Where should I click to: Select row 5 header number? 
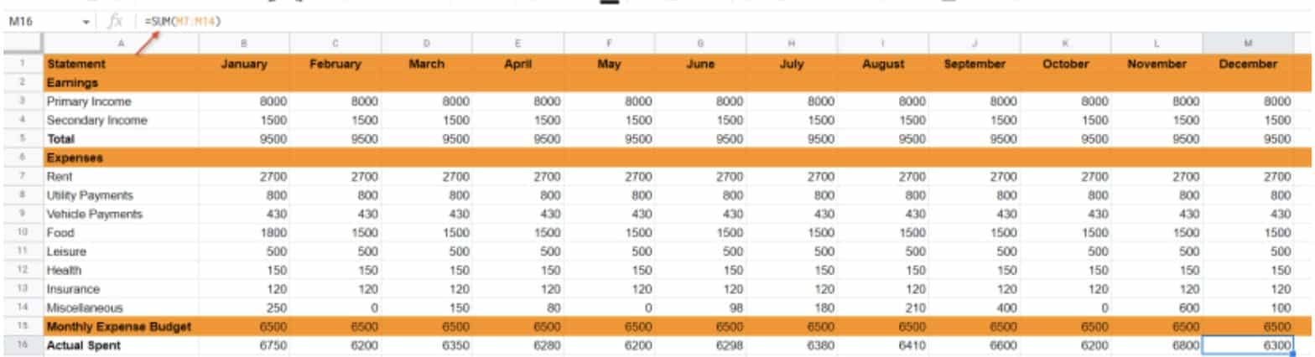[21, 139]
